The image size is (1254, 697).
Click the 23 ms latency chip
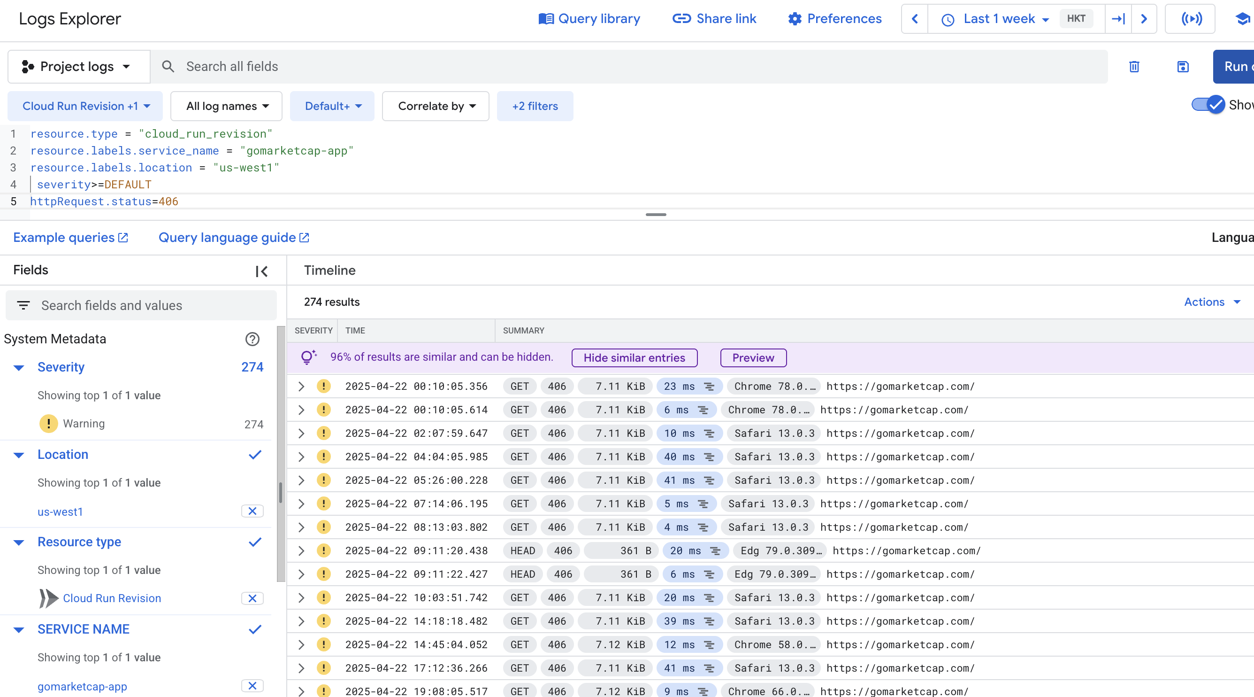[x=689, y=386]
